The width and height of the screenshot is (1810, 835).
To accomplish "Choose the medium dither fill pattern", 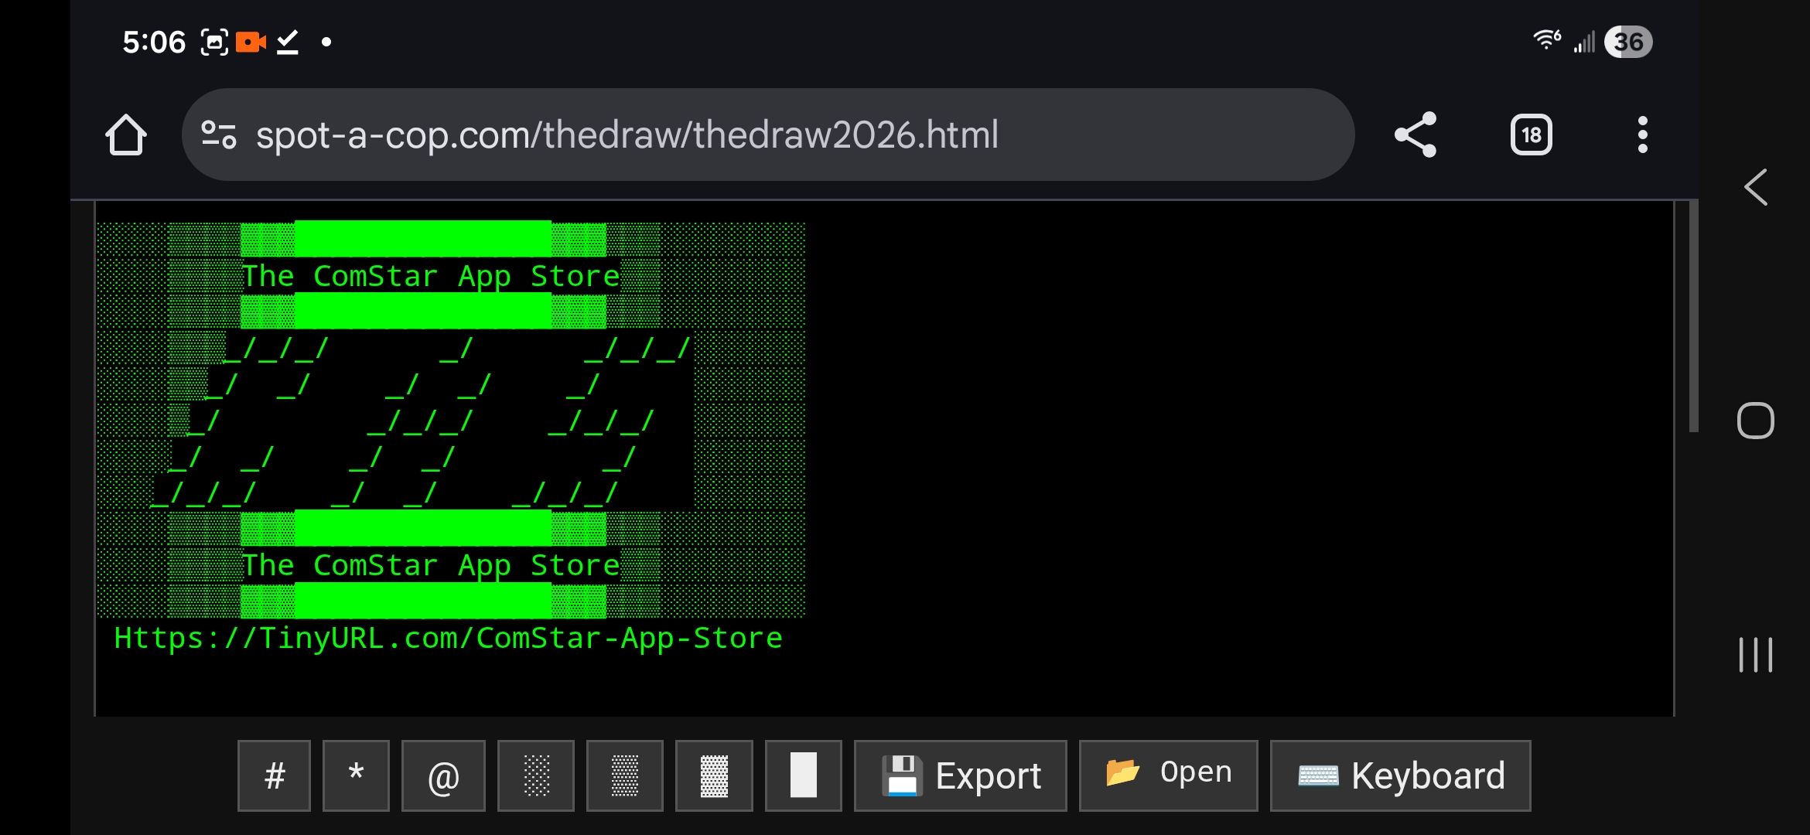I will (624, 775).
